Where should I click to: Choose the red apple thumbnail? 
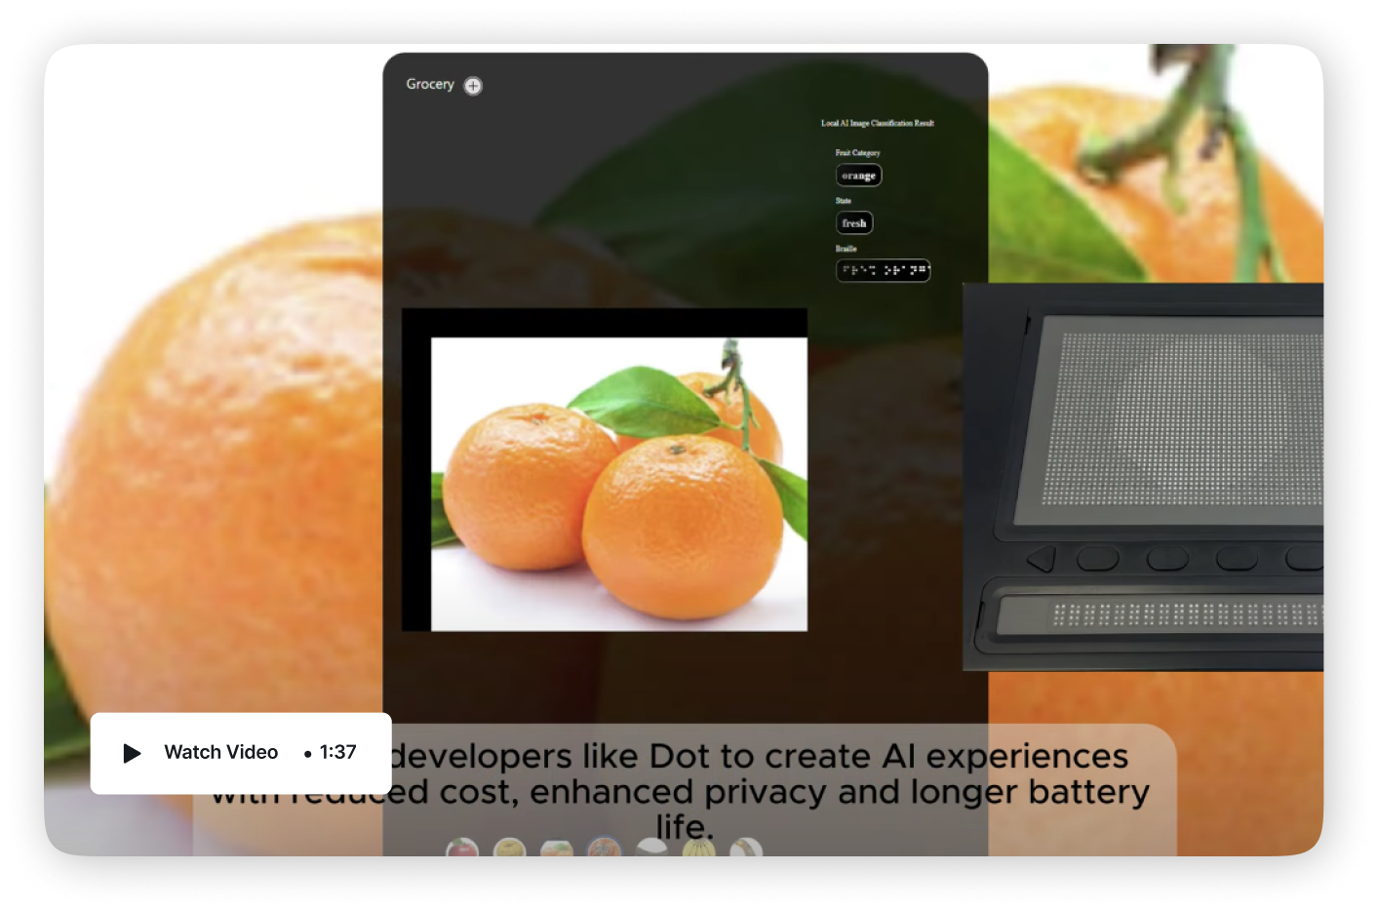[x=462, y=848]
